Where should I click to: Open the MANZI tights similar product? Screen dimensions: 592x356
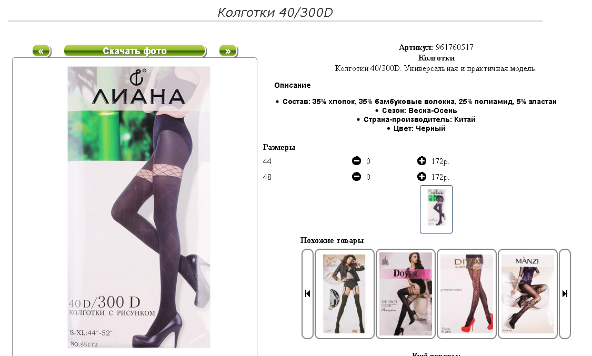click(x=528, y=294)
